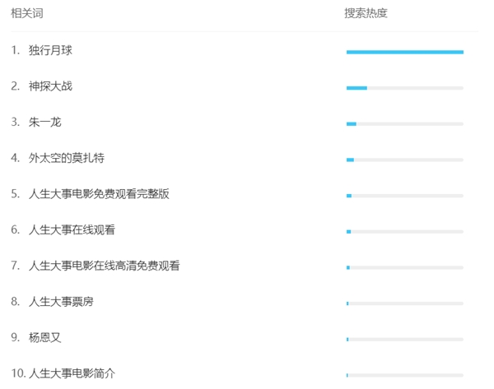Image resolution: width=494 pixels, height=389 pixels.
Task: Open 人生大事电影免费观看完整版 entry
Action: 99,194
